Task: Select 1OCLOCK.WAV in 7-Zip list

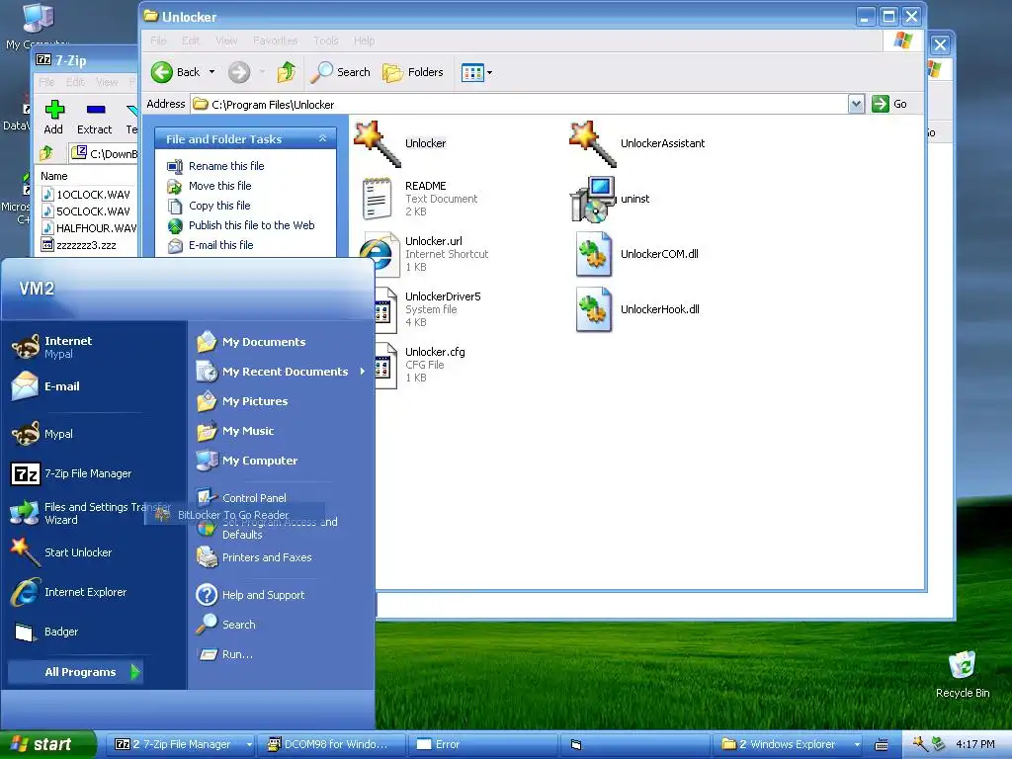Action: coord(86,195)
